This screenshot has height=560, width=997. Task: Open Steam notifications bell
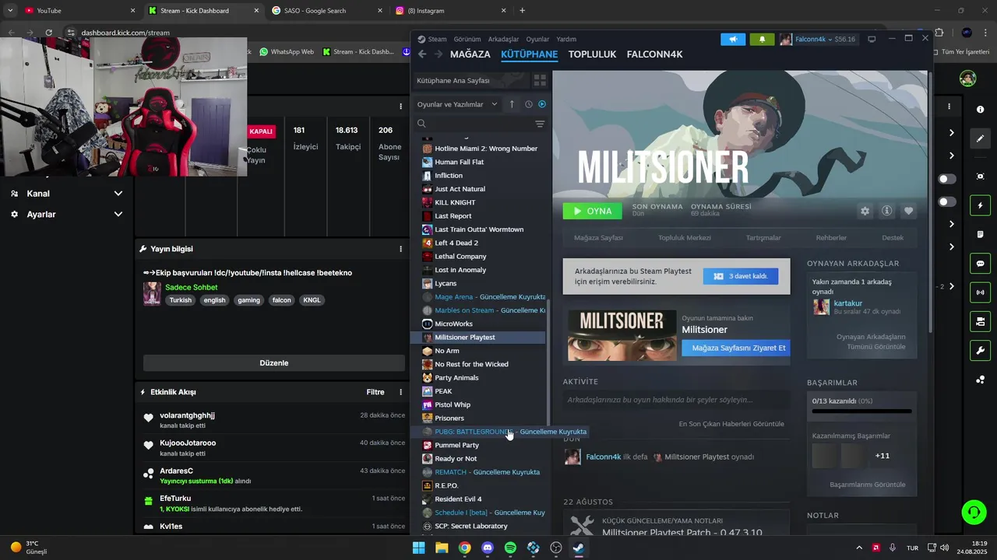pyautogui.click(x=762, y=39)
